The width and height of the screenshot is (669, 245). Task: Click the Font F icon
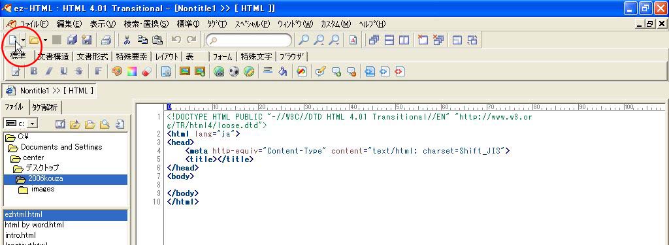[x=98, y=71]
